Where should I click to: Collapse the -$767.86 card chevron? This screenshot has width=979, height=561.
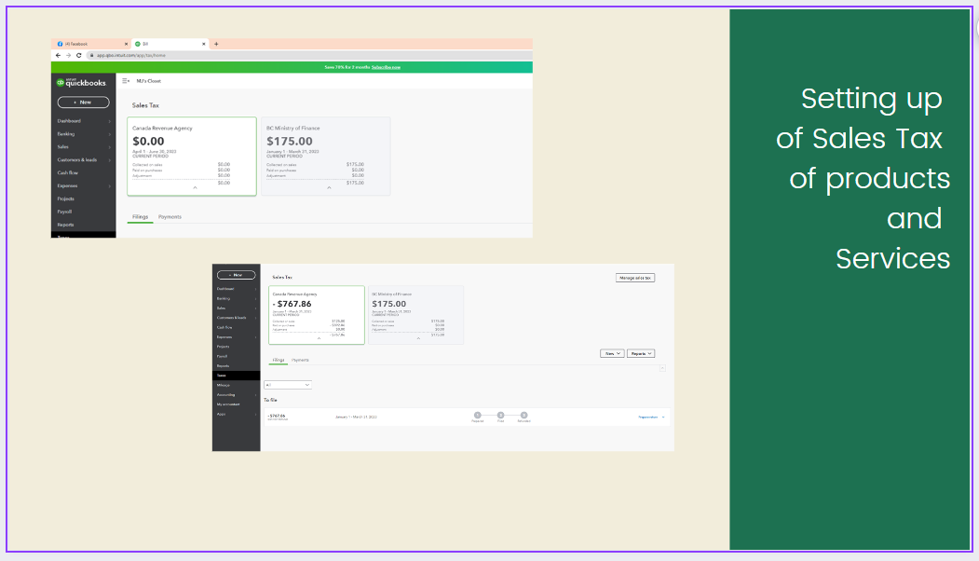click(x=320, y=338)
